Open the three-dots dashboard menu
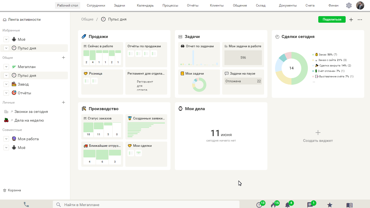 (x=360, y=20)
